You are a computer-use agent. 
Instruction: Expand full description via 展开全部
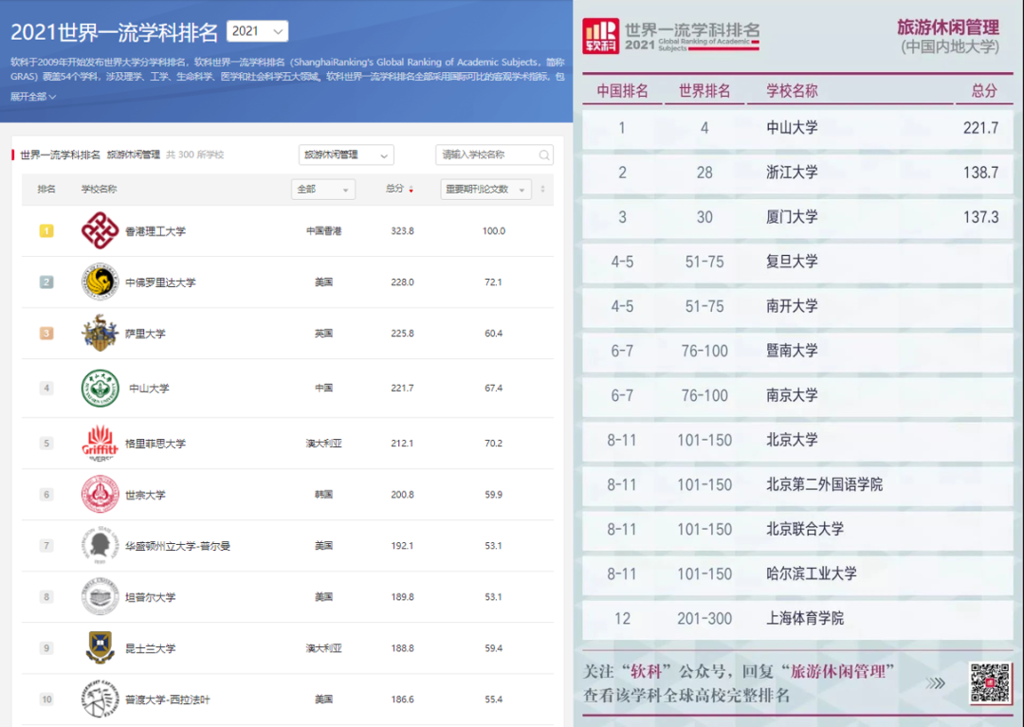(x=32, y=97)
